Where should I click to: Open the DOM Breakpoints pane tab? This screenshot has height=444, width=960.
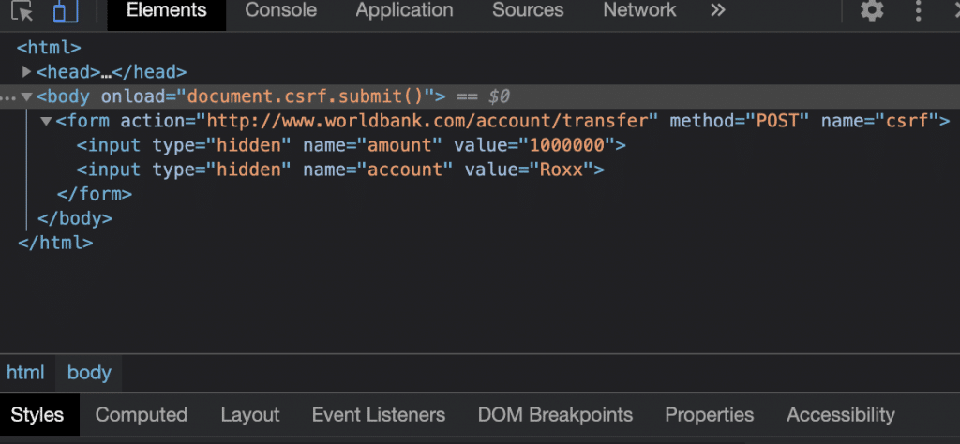pos(555,415)
